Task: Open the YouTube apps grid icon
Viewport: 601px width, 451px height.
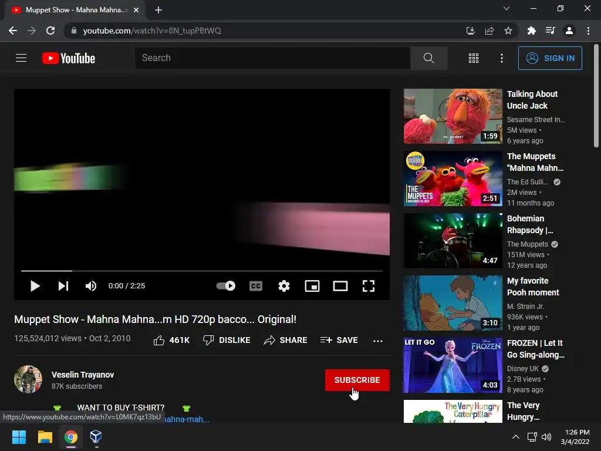Action: (x=474, y=58)
